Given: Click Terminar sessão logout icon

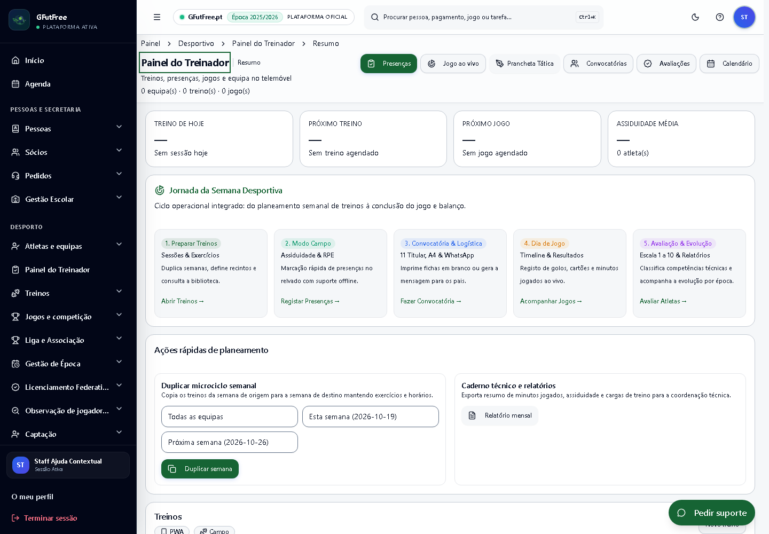Looking at the screenshot, I should 15,518.
